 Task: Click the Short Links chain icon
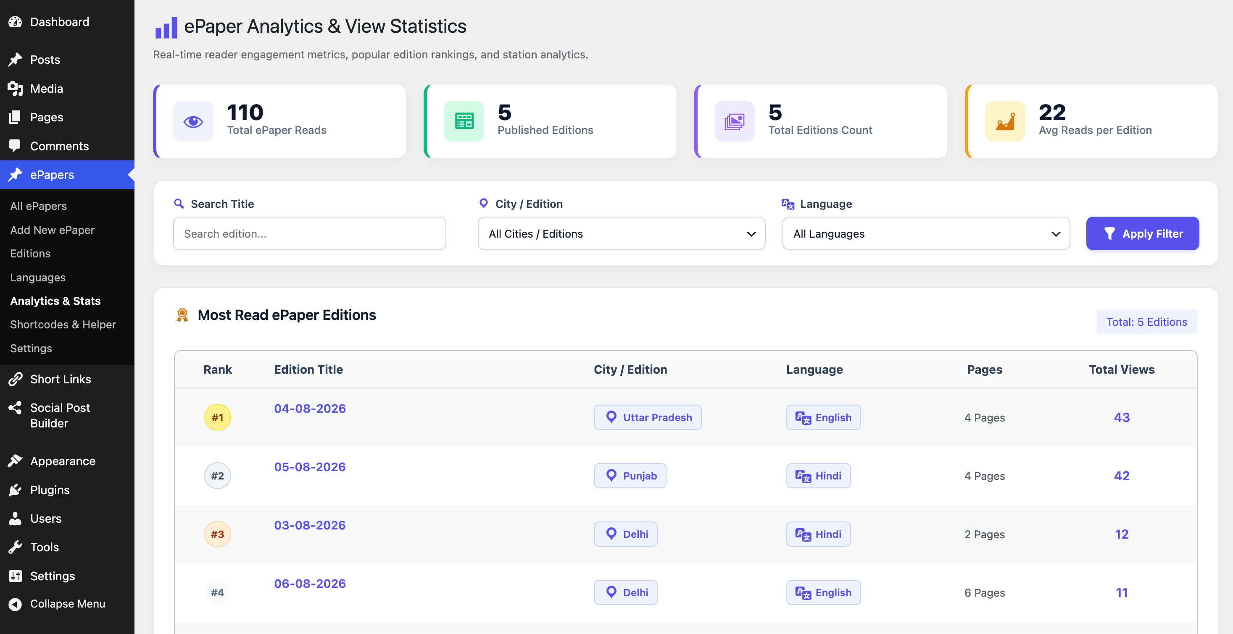[x=15, y=379]
